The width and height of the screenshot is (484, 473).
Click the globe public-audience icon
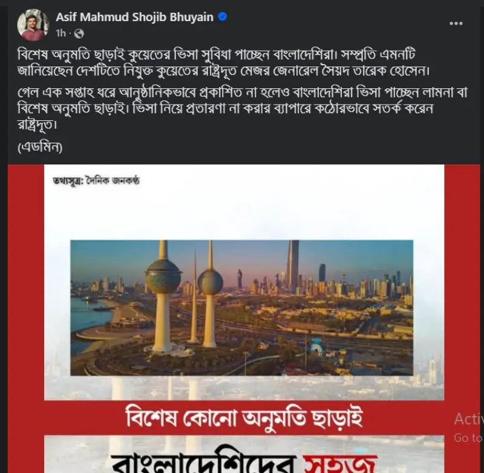pos(79,33)
